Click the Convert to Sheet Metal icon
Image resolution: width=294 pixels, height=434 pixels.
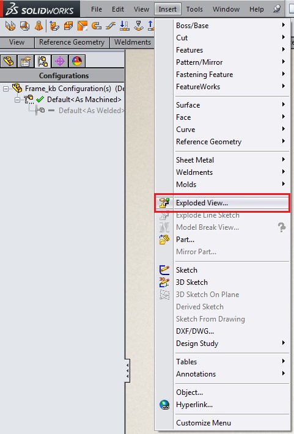(x=25, y=26)
